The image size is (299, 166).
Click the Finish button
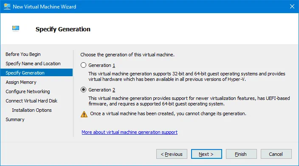[x=241, y=154]
